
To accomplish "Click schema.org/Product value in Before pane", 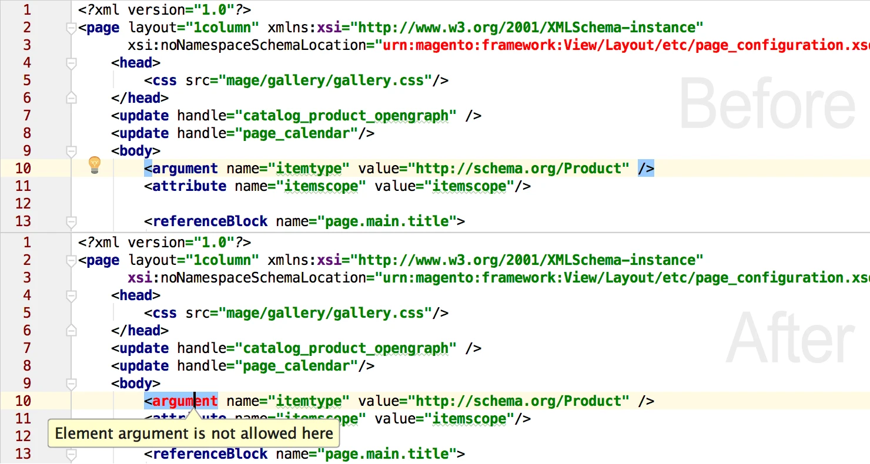I will click(518, 169).
